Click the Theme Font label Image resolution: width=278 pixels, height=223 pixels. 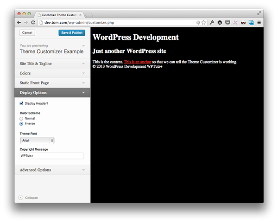tap(28, 134)
